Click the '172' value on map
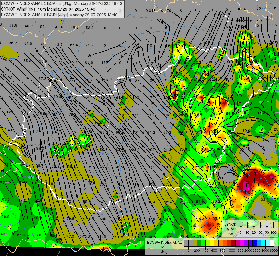The width and height of the screenshot is (279, 256). (151, 63)
